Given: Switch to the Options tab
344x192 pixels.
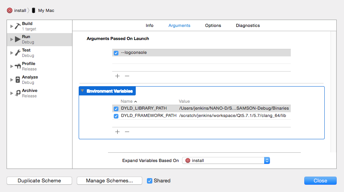Looking at the screenshot, I should [213, 25].
